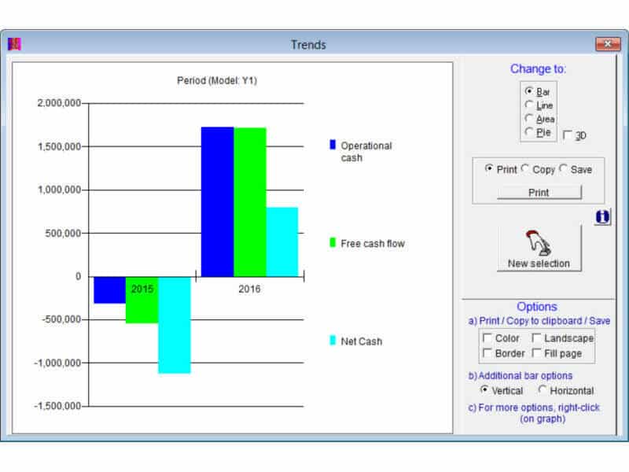Click the 2016 x-axis label
This screenshot has height=472, width=629.
tap(249, 289)
